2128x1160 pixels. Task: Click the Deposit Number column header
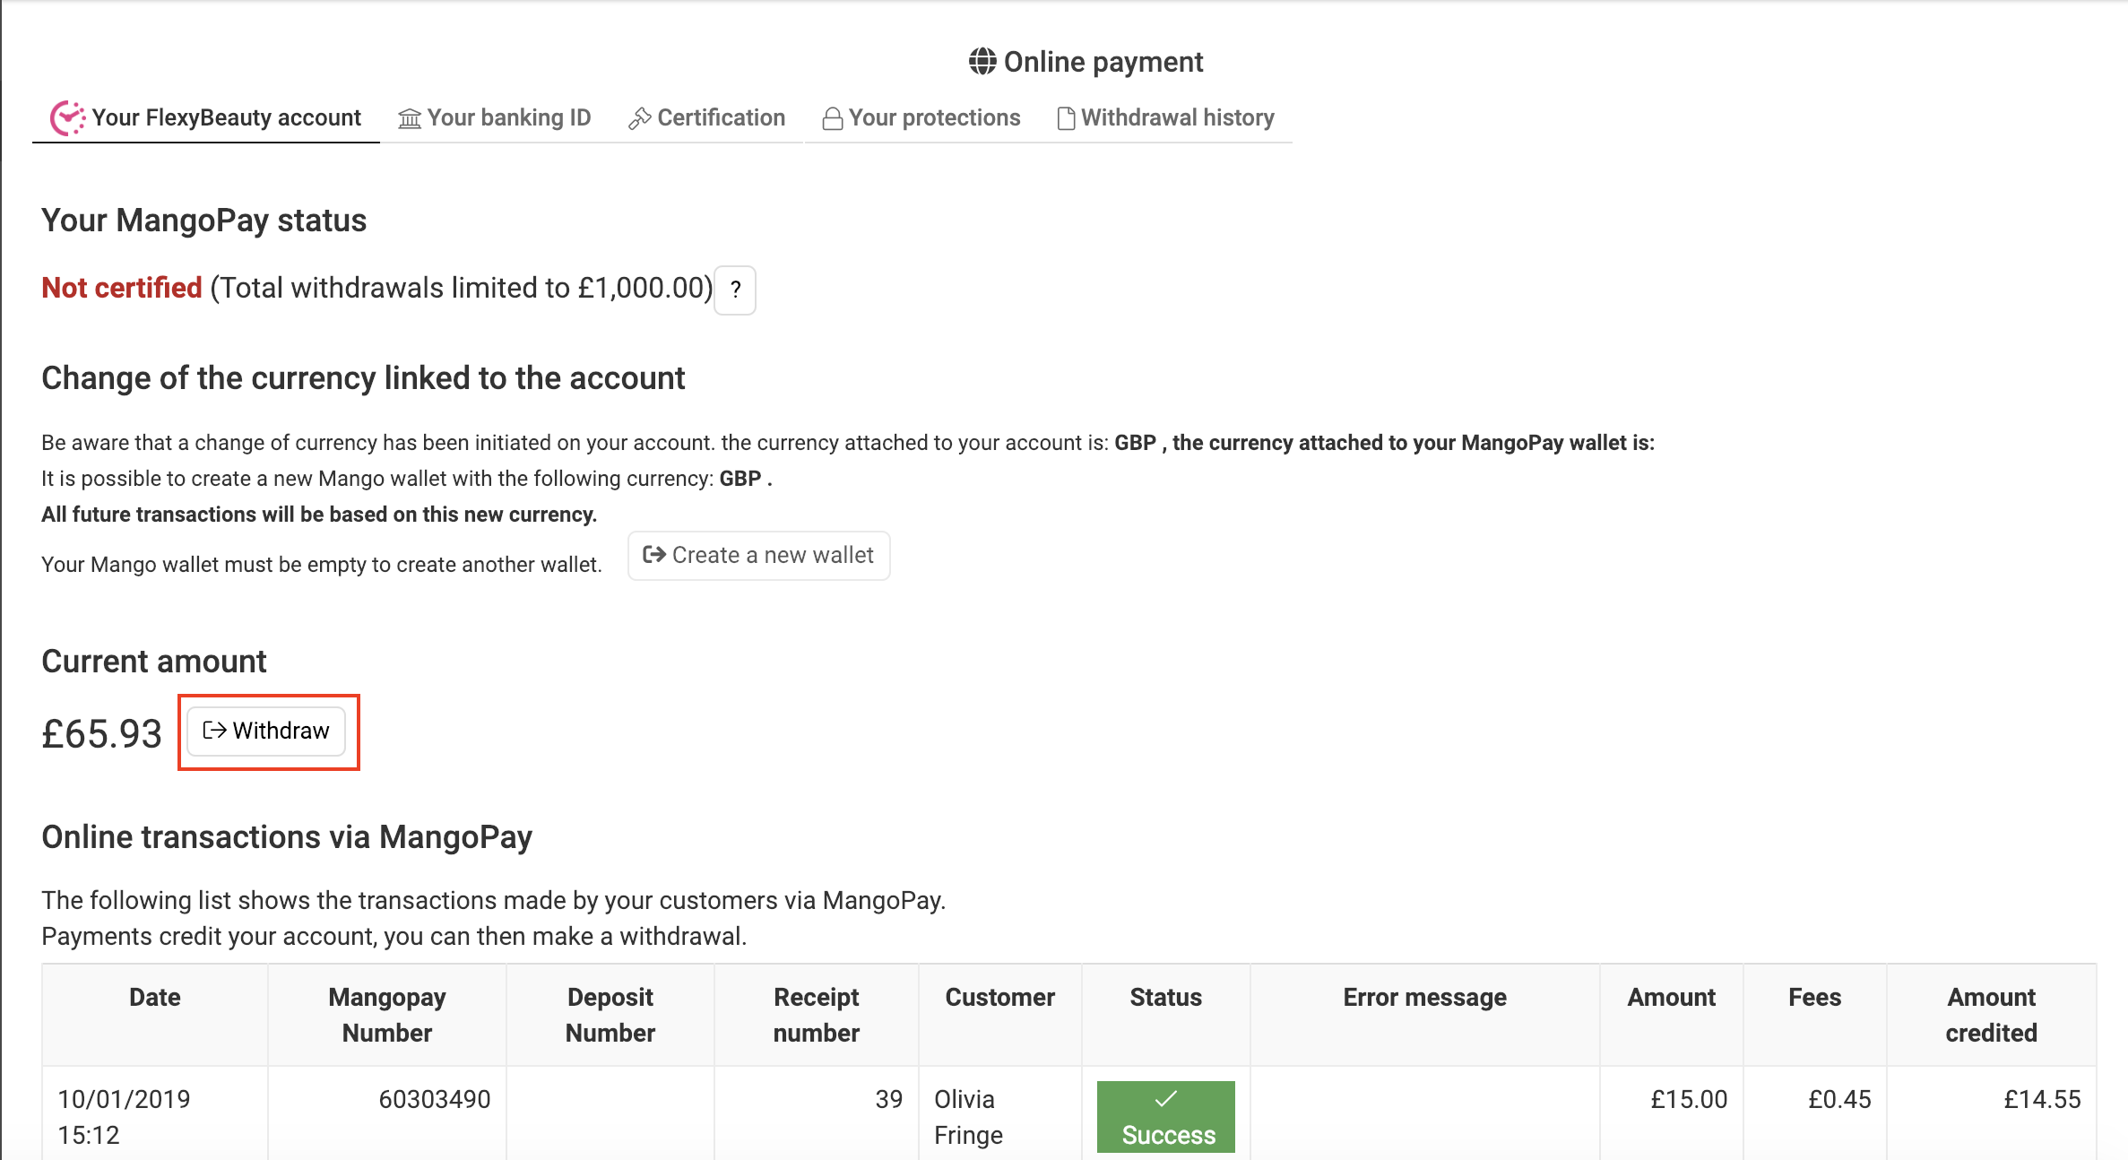click(x=610, y=1015)
